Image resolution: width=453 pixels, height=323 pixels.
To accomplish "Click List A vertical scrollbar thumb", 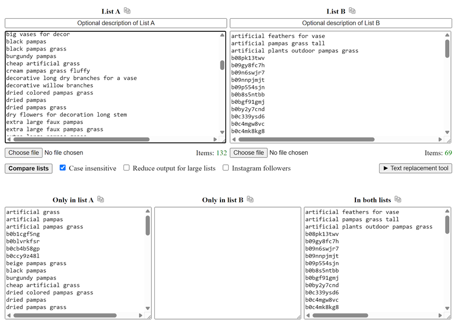I will click(x=222, y=65).
